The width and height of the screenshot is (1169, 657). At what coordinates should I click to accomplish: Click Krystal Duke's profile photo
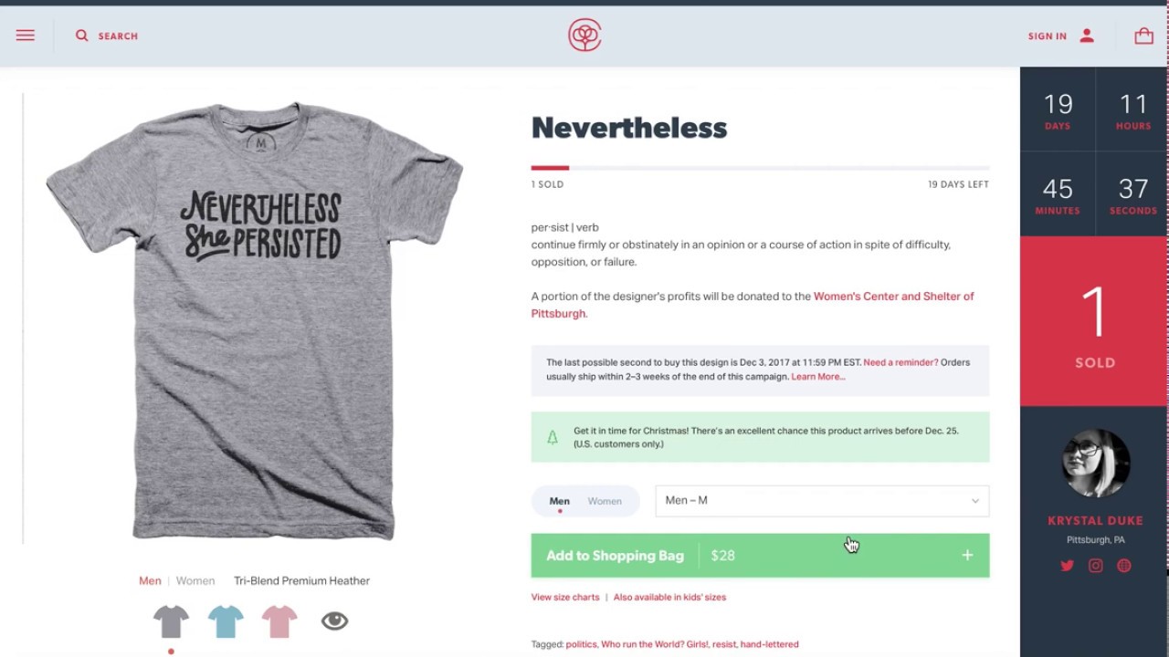pyautogui.click(x=1095, y=464)
